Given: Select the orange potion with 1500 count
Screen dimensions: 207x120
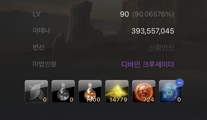Looking at the screenshot, I should [90, 92].
